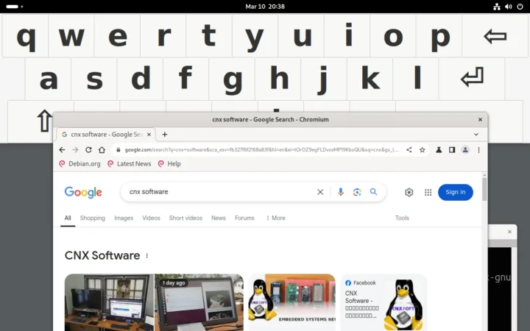
Task: Select the All results tab
Action: 68,218
